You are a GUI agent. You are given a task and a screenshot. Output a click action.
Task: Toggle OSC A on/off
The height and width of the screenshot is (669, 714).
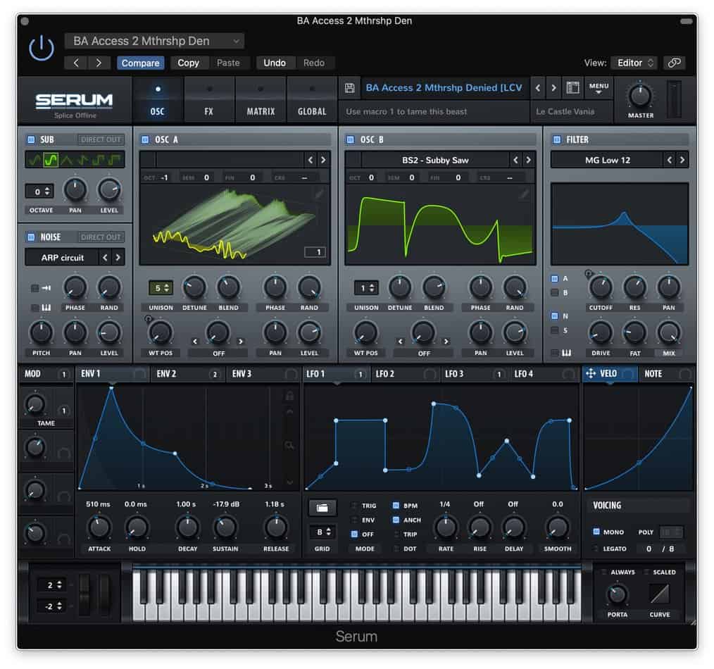[x=145, y=139]
